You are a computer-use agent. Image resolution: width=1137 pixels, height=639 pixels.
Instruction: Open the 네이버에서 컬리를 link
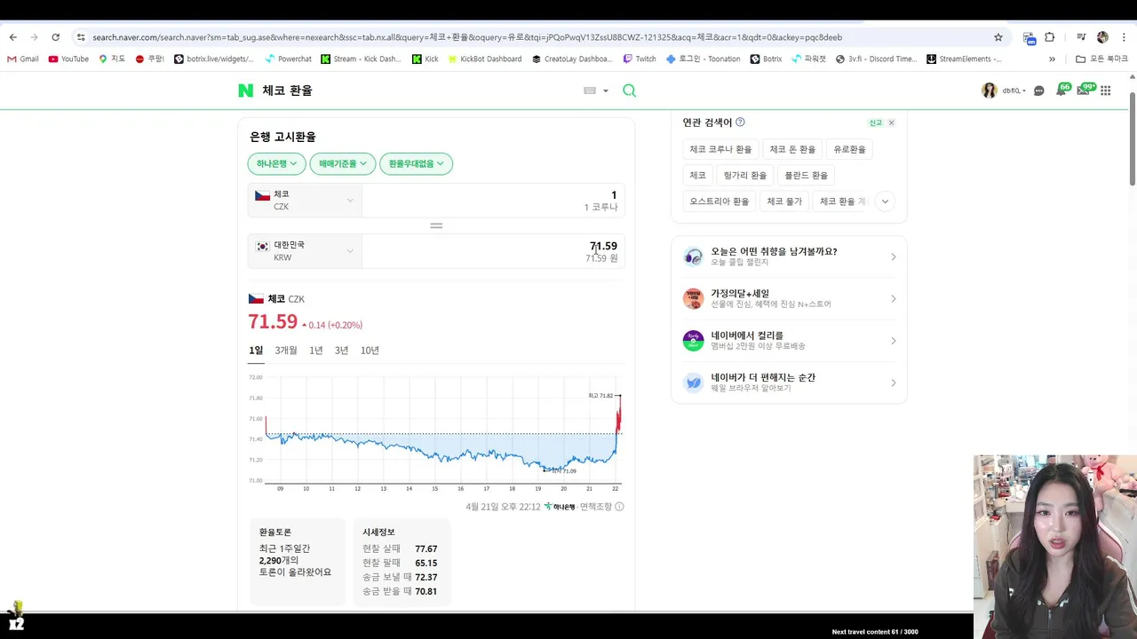[x=789, y=341]
